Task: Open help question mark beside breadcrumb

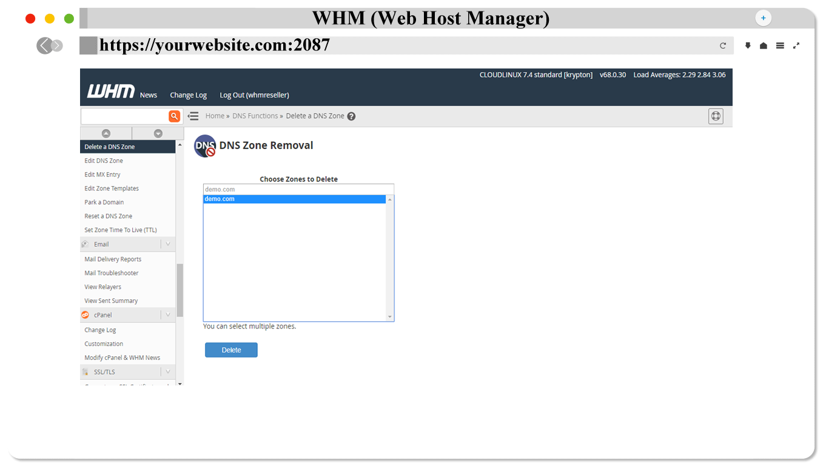Action: pyautogui.click(x=351, y=116)
